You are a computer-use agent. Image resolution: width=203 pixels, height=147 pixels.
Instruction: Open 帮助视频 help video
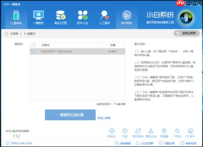pos(188,143)
